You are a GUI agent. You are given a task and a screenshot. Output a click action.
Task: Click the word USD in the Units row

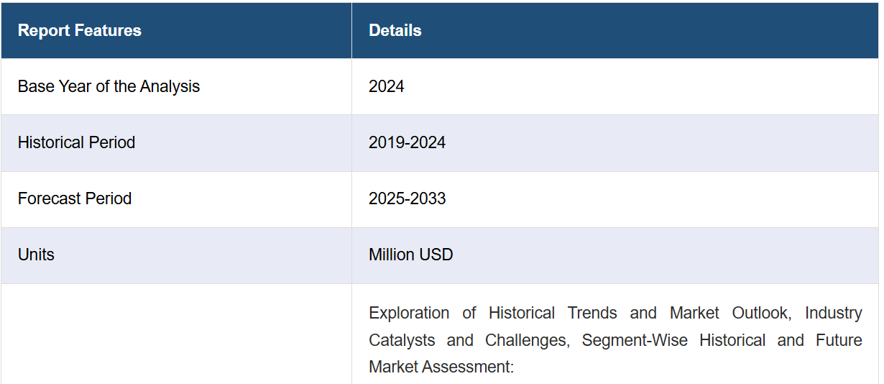(x=437, y=255)
